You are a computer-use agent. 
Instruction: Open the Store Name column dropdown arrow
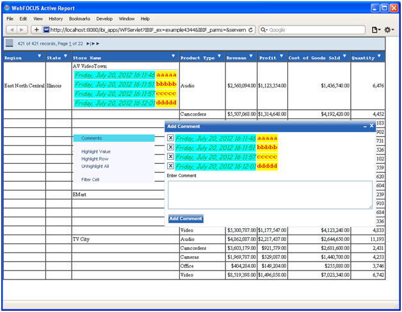173,56
